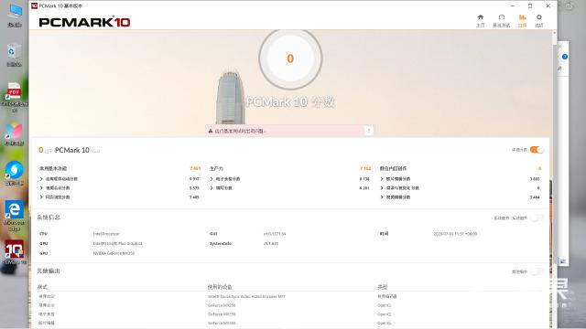Close the PCMark 10 window
This screenshot has height=329, width=586.
548,6
